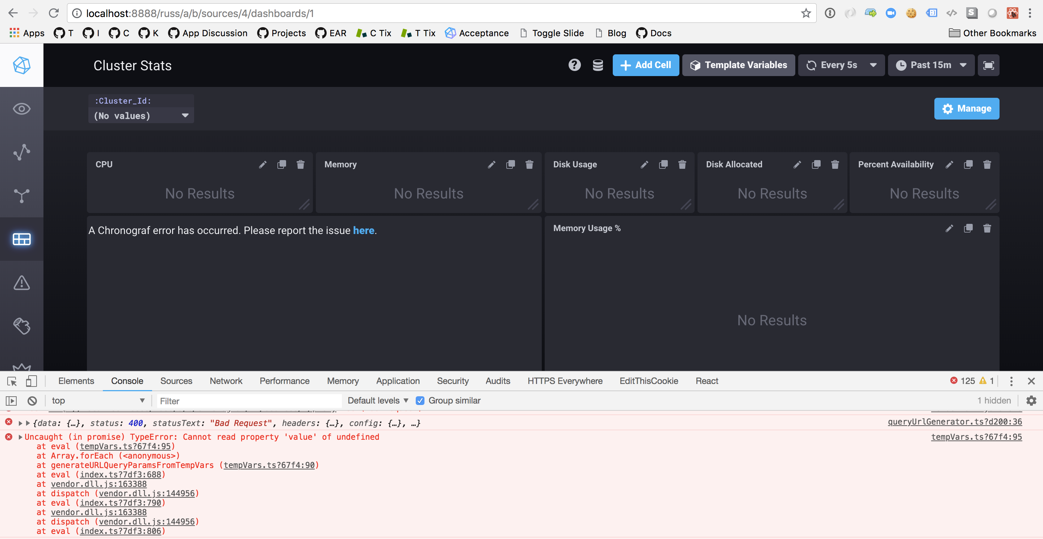Click the database sources icon in the header

(x=598, y=65)
